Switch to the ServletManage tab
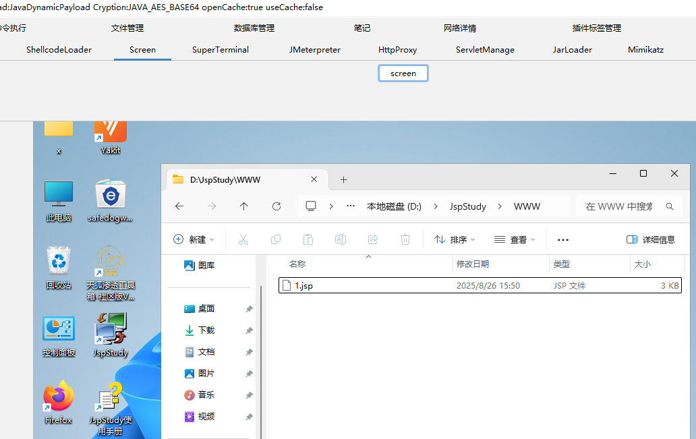The height and width of the screenshot is (439, 696). pos(485,50)
